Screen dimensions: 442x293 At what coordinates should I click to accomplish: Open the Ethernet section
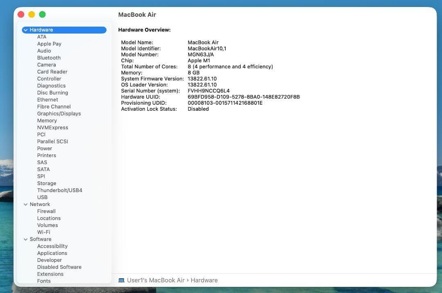(x=47, y=99)
